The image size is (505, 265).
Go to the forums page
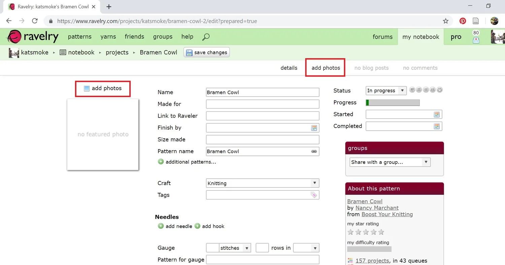[x=383, y=37]
